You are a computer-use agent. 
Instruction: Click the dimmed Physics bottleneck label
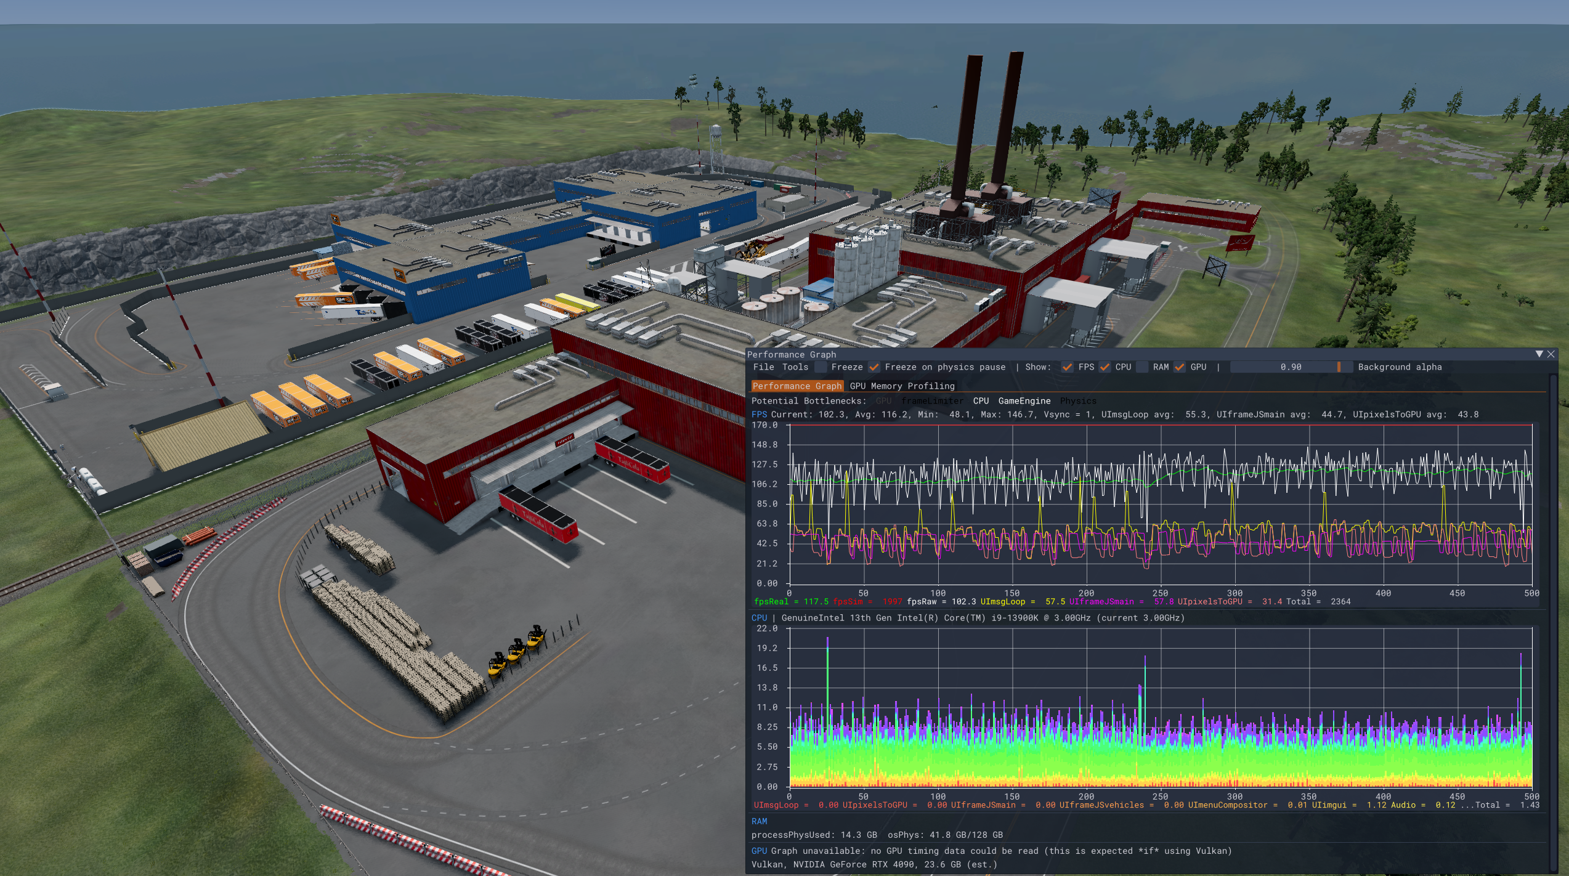[x=1077, y=401]
